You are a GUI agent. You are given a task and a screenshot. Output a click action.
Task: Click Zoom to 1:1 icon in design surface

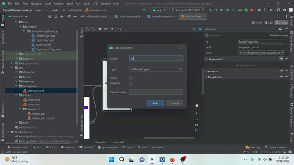click(197, 125)
